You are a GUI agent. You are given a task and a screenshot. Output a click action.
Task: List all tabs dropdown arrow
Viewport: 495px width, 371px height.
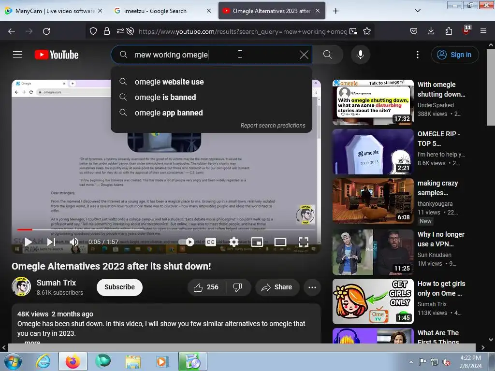417,11
